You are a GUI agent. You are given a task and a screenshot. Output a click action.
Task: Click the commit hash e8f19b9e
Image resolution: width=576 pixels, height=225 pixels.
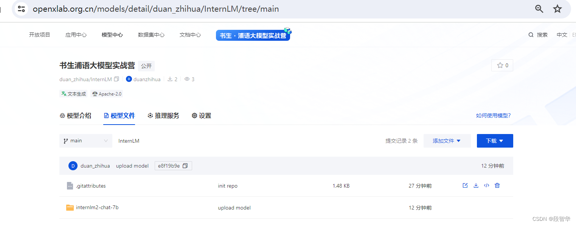pos(169,166)
